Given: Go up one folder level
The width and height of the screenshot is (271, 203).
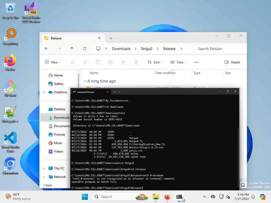Looking at the screenshot, I should point(72,49).
